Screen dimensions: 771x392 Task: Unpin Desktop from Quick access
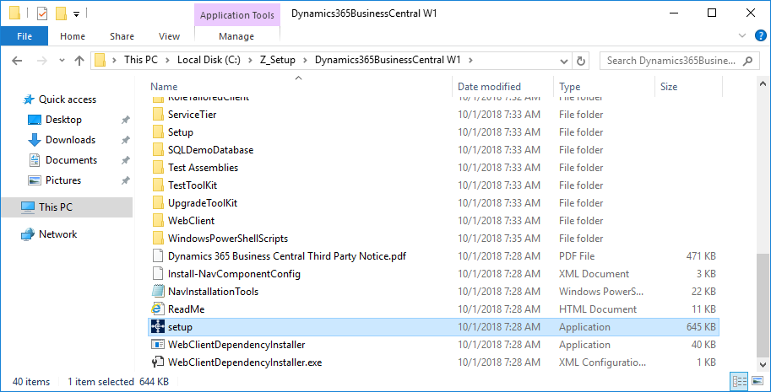pos(125,120)
